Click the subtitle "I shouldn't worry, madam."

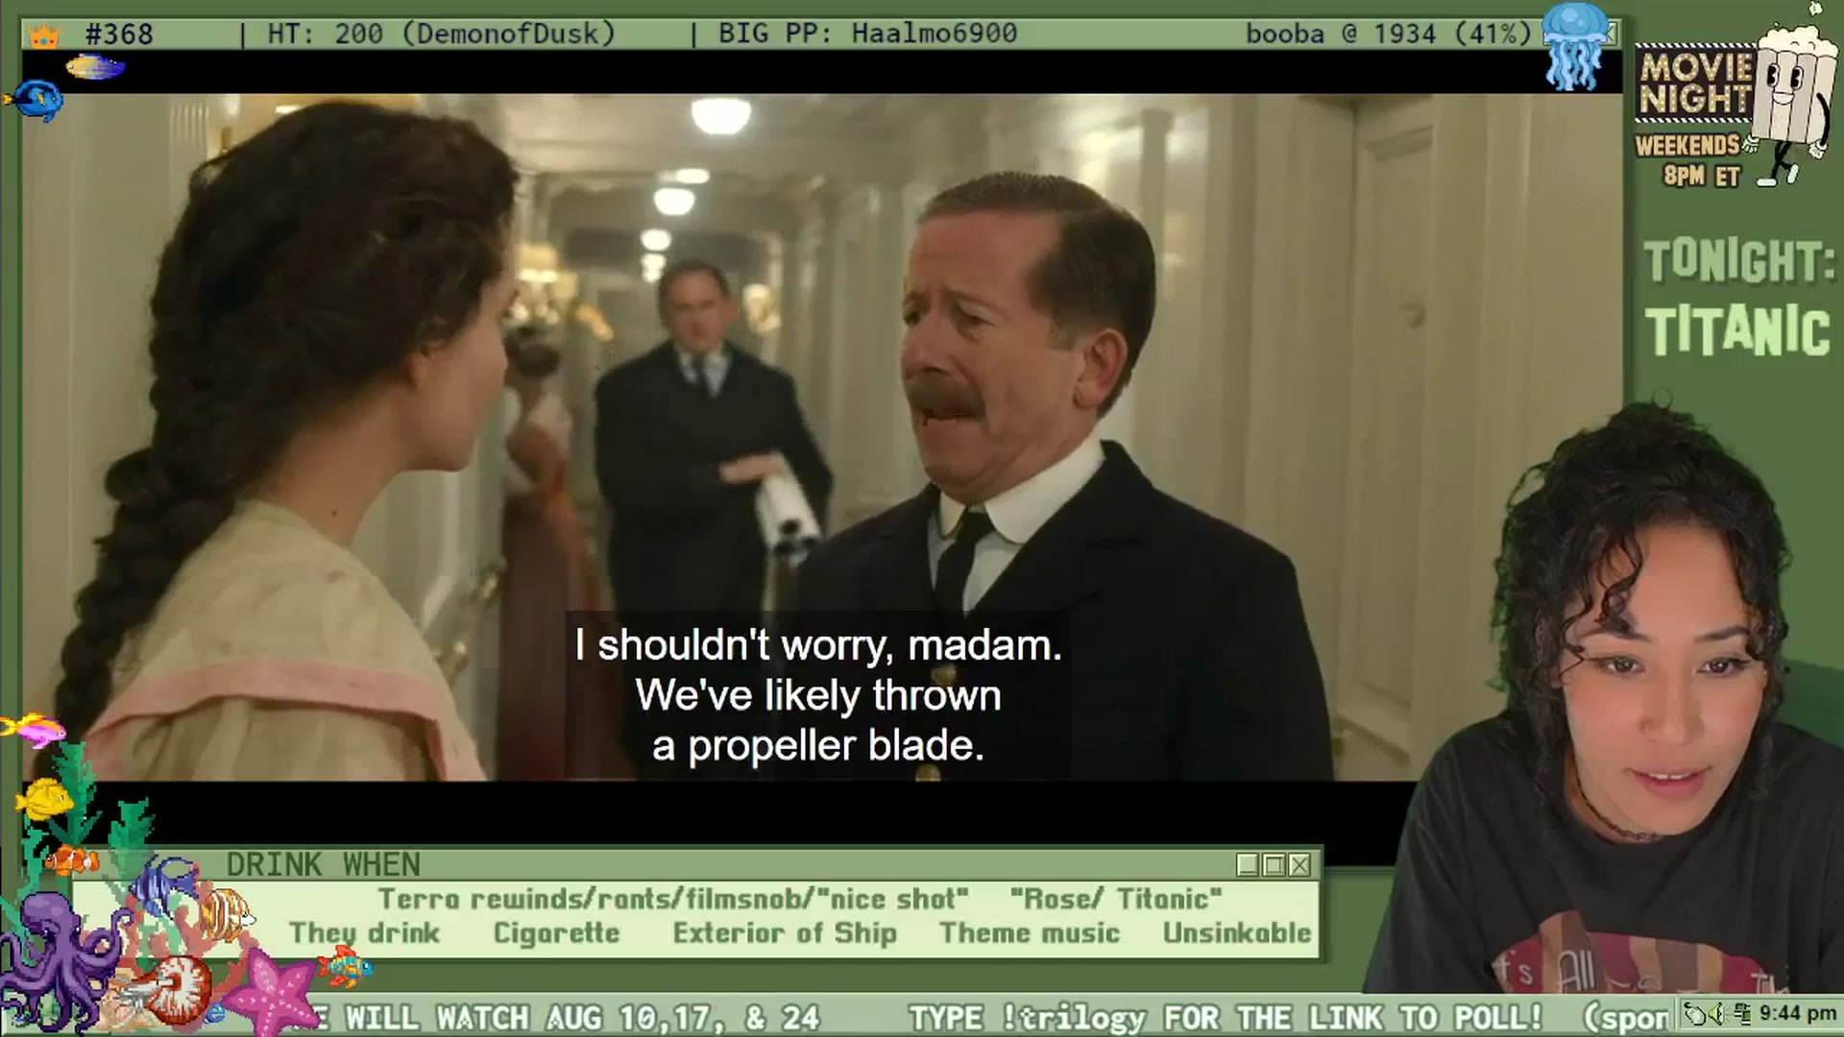click(x=818, y=645)
